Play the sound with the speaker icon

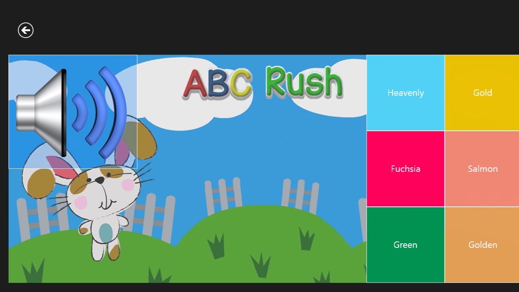[73, 112]
